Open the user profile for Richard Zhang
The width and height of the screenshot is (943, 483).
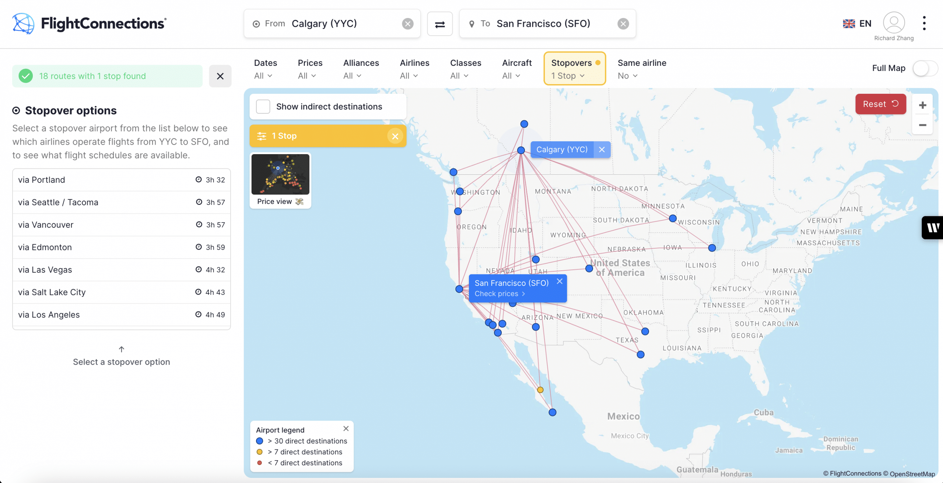(894, 23)
